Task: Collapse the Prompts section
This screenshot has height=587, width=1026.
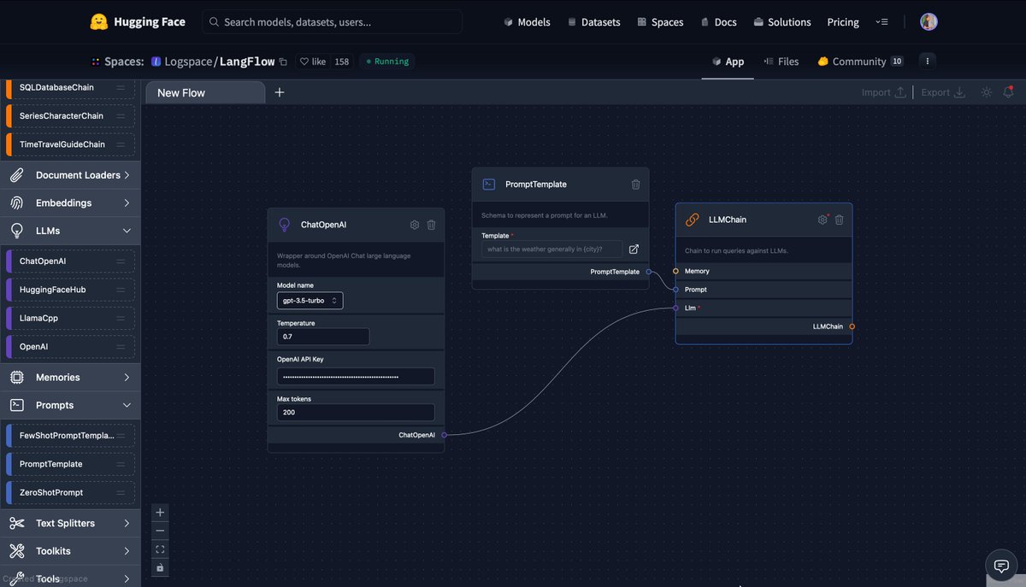Action: 70,405
